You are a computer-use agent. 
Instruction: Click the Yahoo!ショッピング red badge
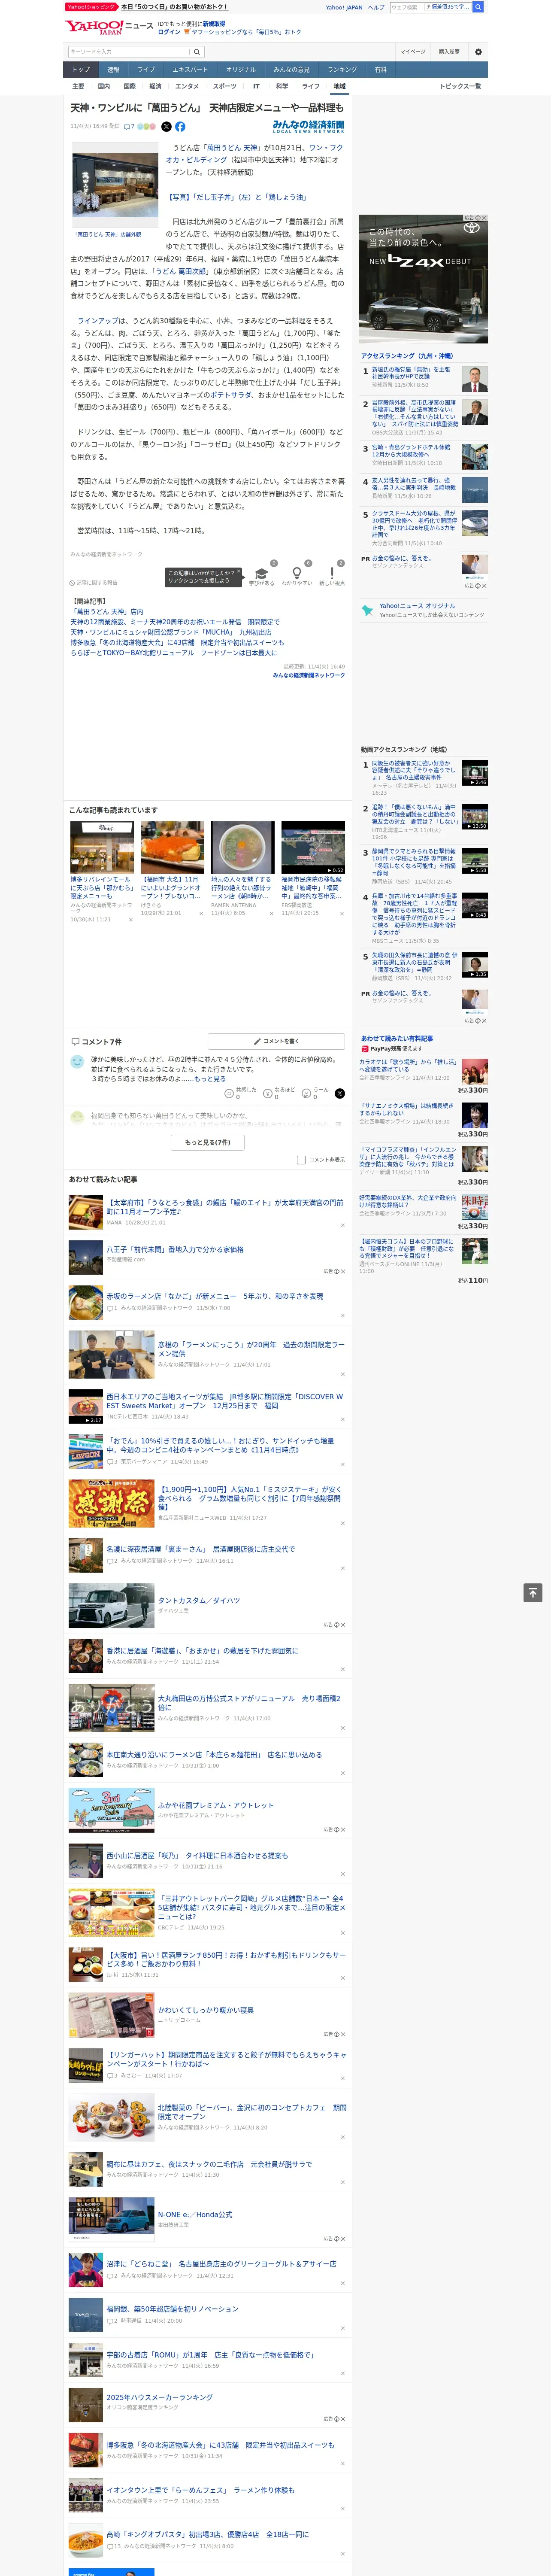pyautogui.click(x=91, y=7)
